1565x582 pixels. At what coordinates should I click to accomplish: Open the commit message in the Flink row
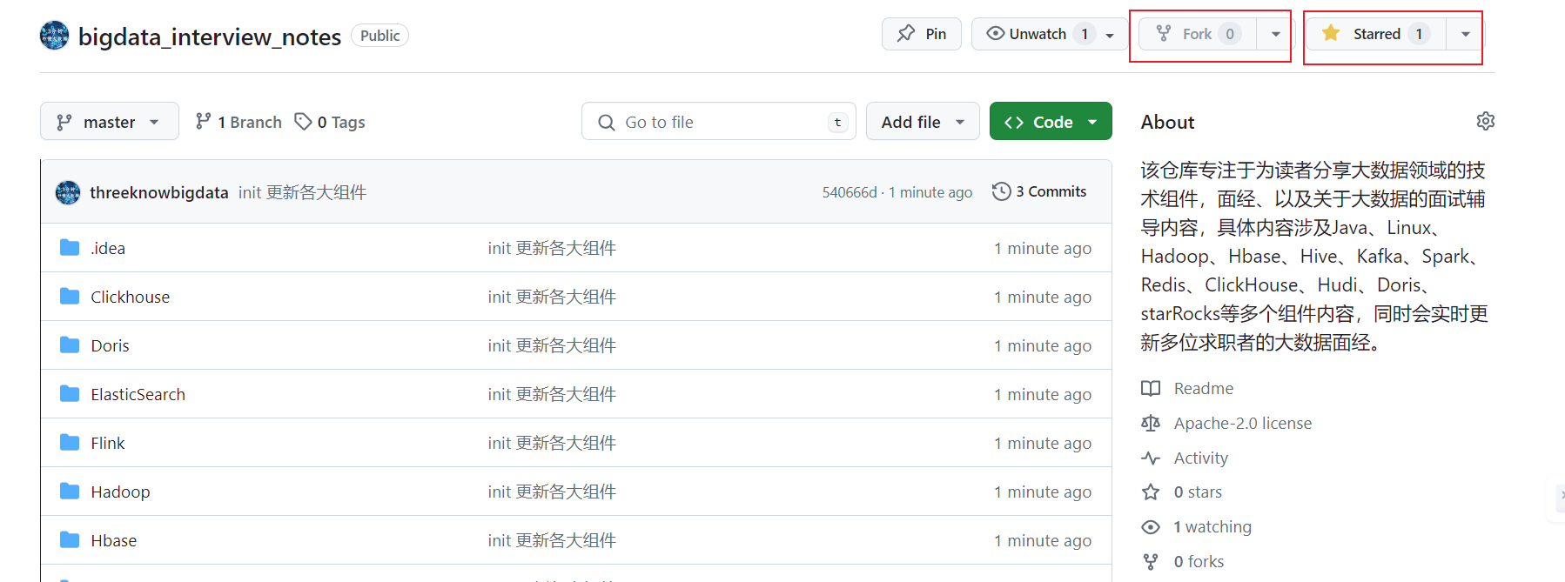(x=552, y=443)
